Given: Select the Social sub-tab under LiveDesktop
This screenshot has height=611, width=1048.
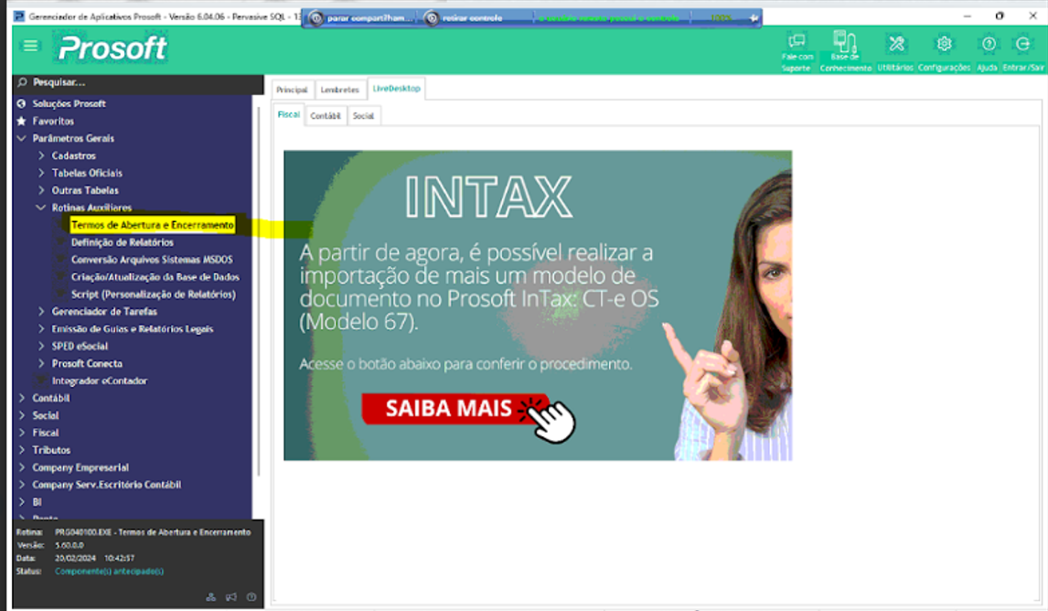Looking at the screenshot, I should click(364, 115).
